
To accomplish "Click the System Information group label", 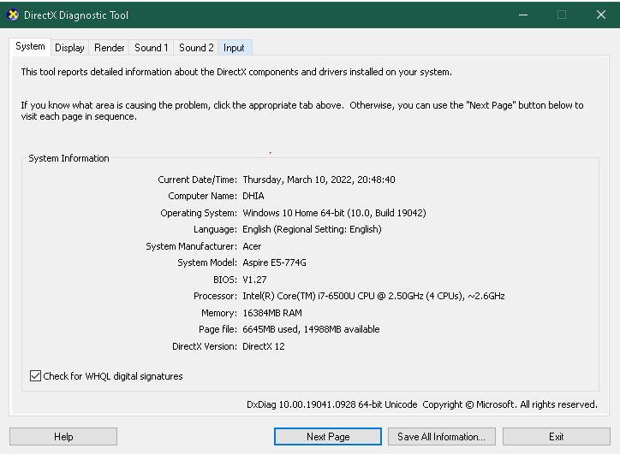I will tap(69, 158).
